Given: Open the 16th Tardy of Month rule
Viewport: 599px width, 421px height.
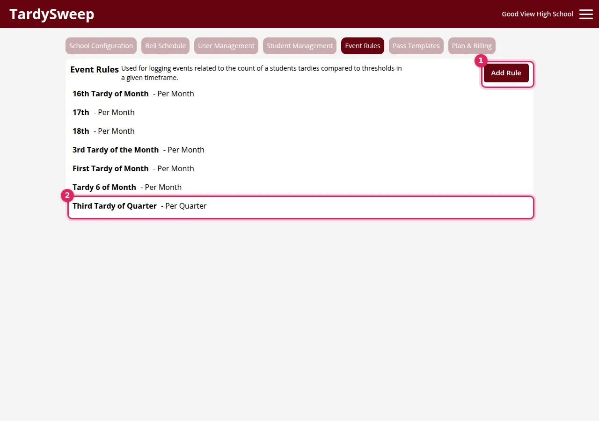Looking at the screenshot, I should coord(299,94).
